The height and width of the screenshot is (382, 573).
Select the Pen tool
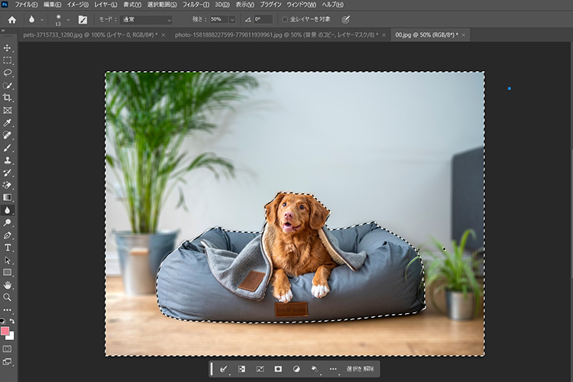click(x=8, y=235)
